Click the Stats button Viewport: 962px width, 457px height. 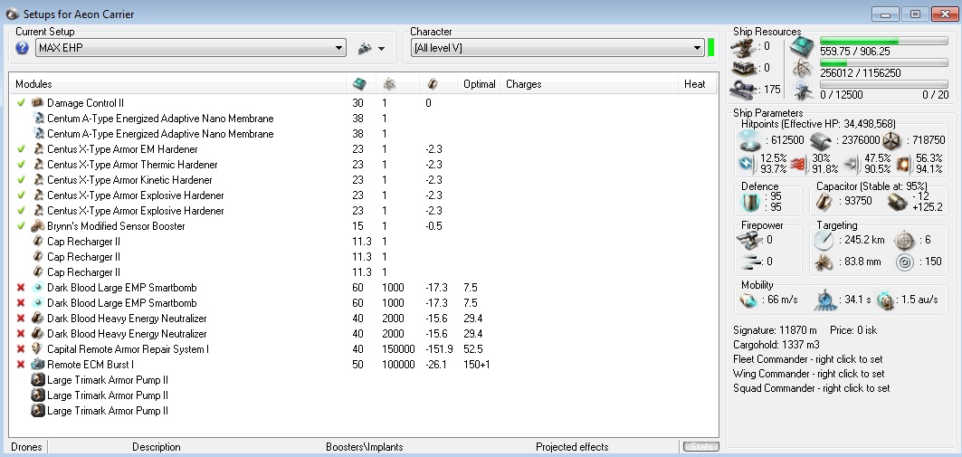point(700,446)
